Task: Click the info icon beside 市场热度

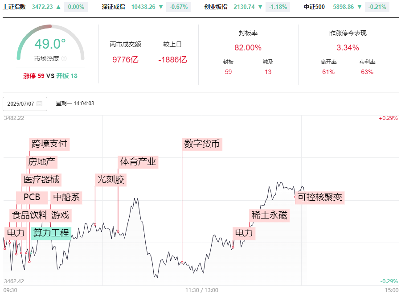Action: [x=64, y=58]
